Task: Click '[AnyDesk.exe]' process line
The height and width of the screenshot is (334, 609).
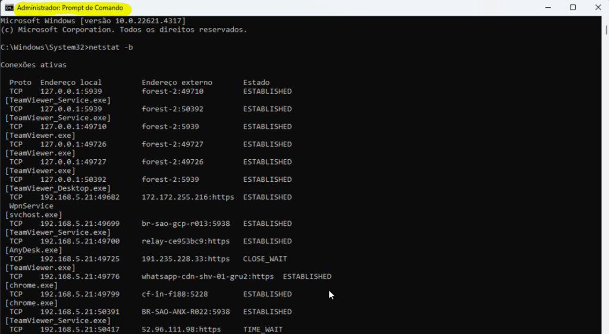Action: (x=33, y=250)
